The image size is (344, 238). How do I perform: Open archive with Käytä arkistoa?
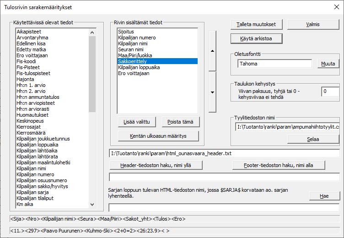256,38
